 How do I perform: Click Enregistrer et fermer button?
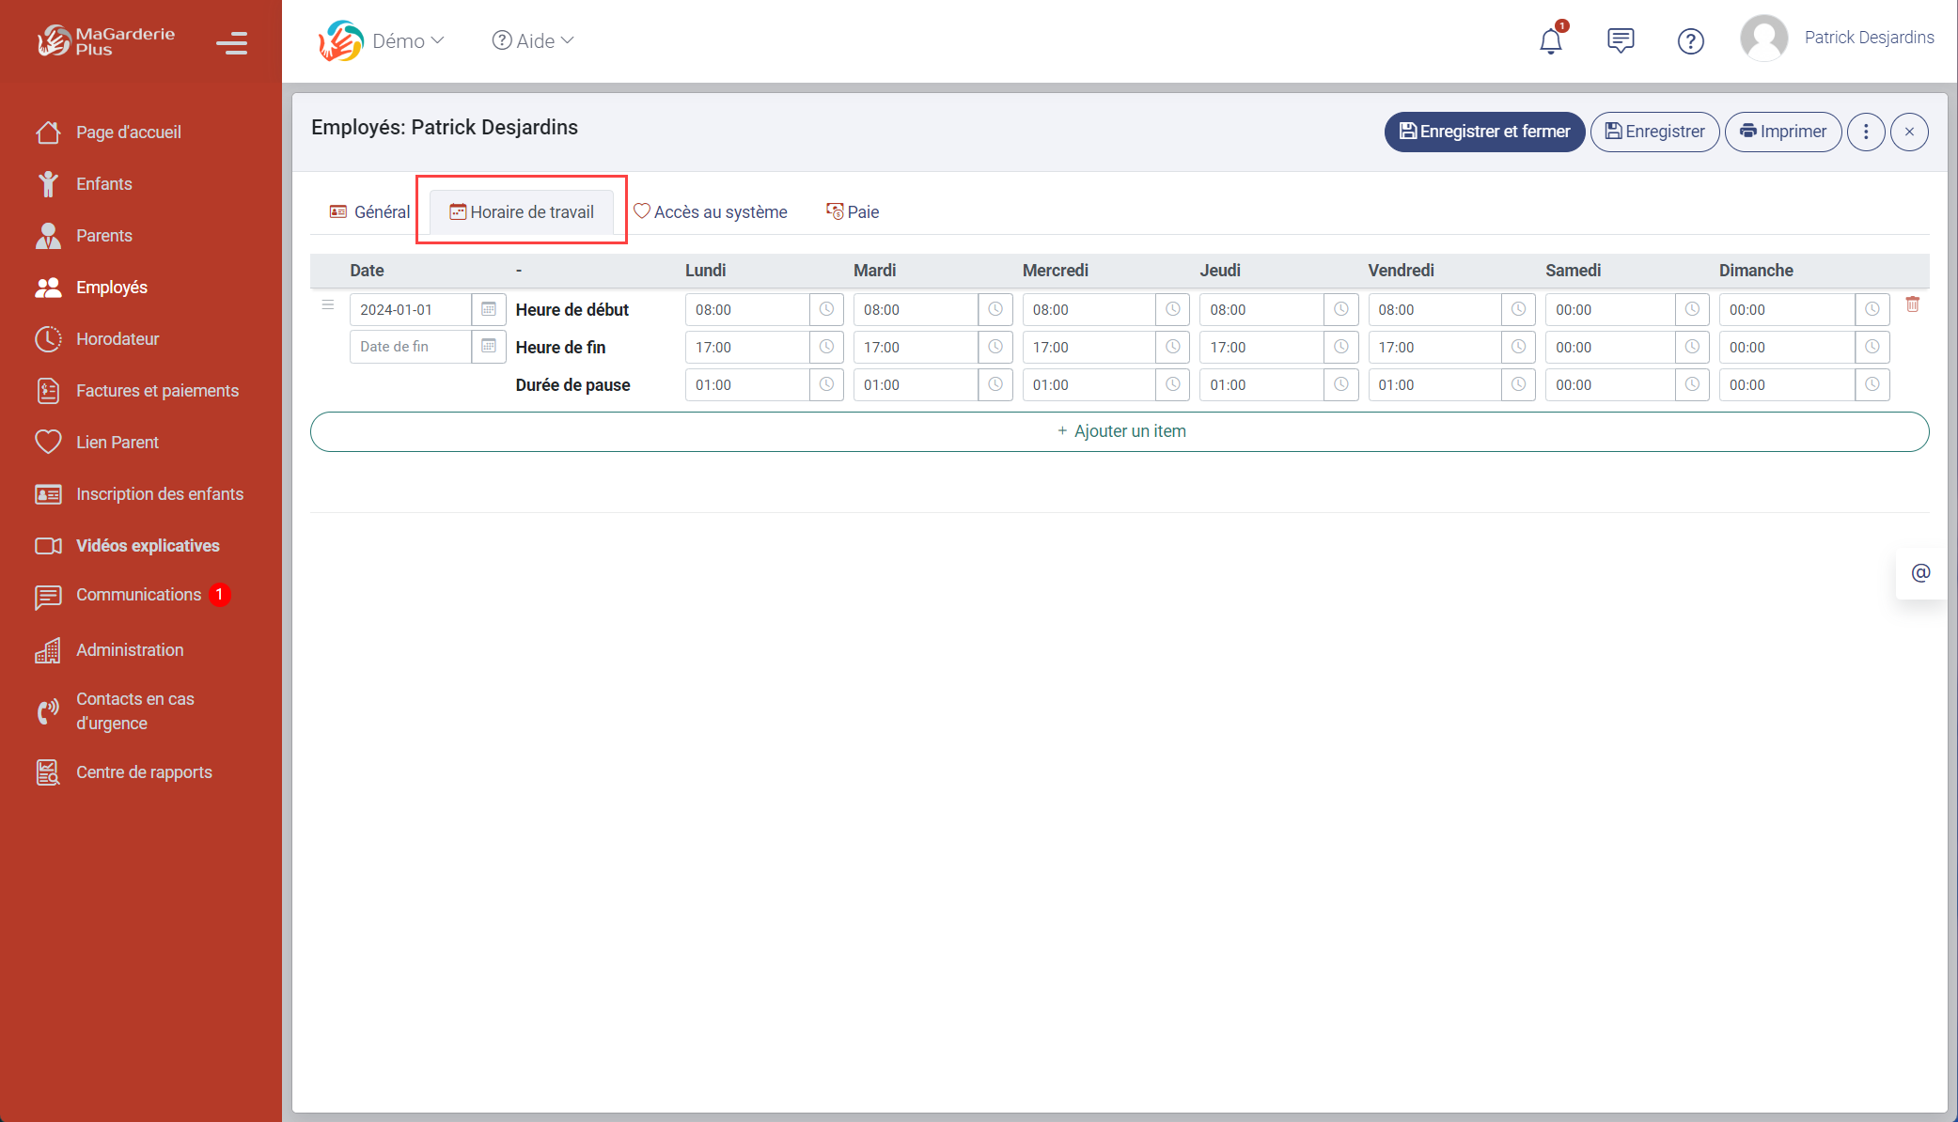pos(1484,132)
